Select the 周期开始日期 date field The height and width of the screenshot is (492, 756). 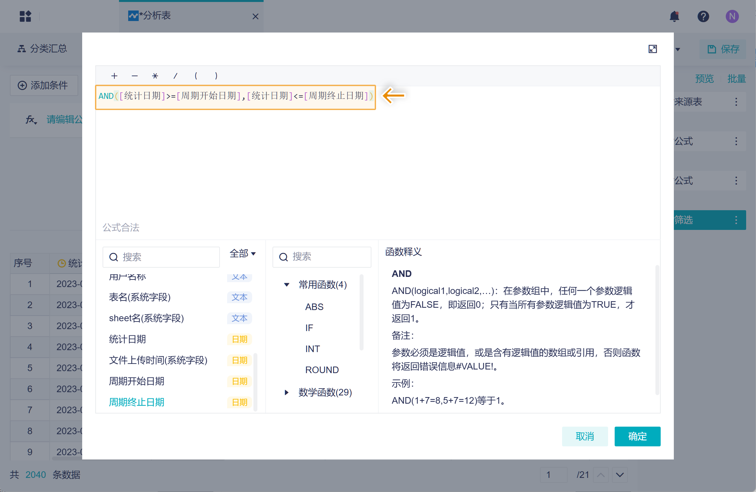click(137, 381)
